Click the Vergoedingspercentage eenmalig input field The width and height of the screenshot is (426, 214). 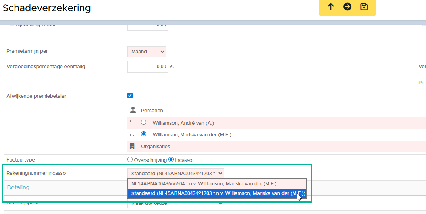pyautogui.click(x=148, y=67)
